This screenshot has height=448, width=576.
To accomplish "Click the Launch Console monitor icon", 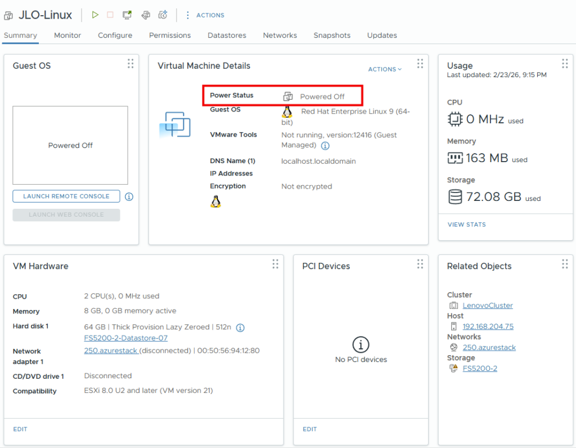I will pos(128,15).
